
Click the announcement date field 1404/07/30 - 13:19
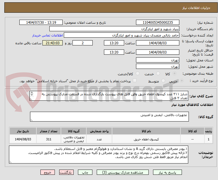pyautogui.click(x=41, y=23)
